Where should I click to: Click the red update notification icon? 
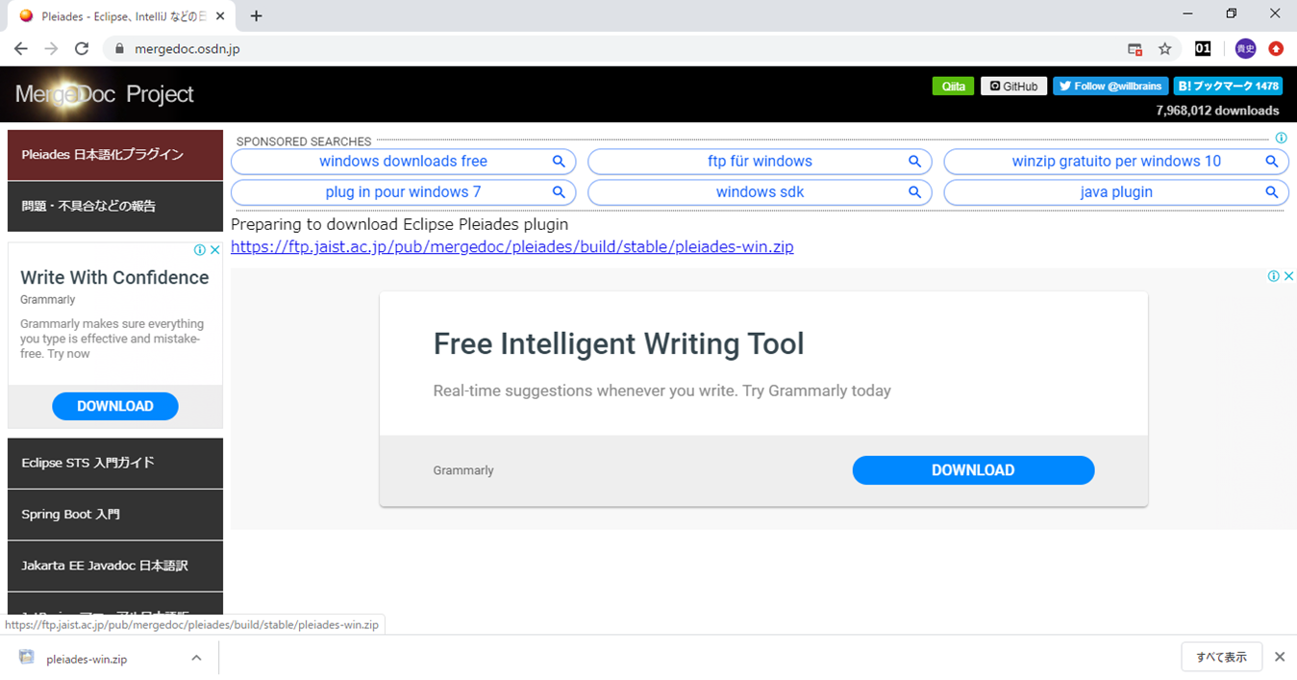(1276, 48)
